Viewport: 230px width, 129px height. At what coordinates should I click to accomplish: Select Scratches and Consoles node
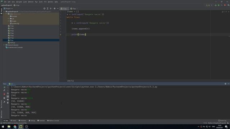pyautogui.click(x=14, y=47)
